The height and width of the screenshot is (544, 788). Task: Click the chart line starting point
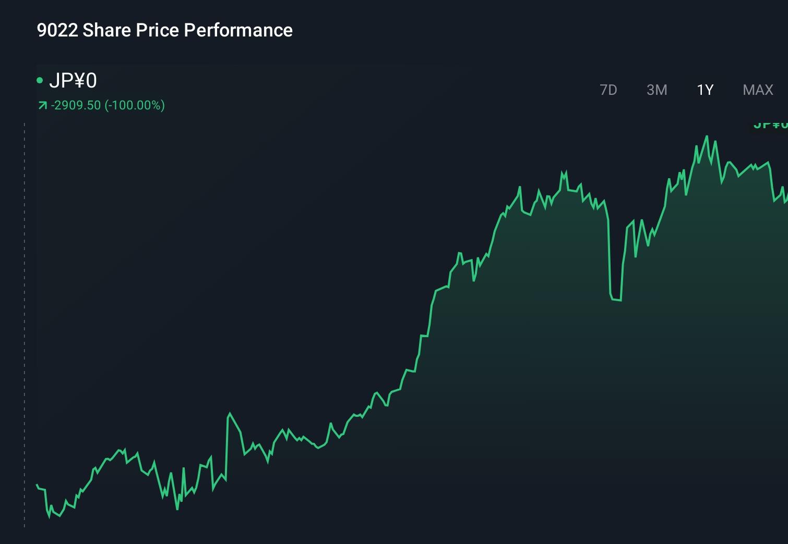pyautogui.click(x=37, y=485)
